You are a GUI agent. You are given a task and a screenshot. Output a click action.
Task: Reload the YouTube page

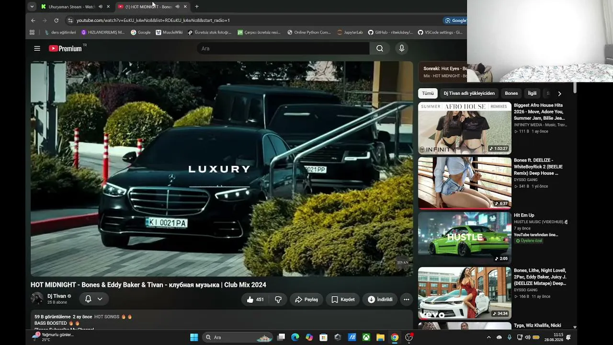point(56,20)
